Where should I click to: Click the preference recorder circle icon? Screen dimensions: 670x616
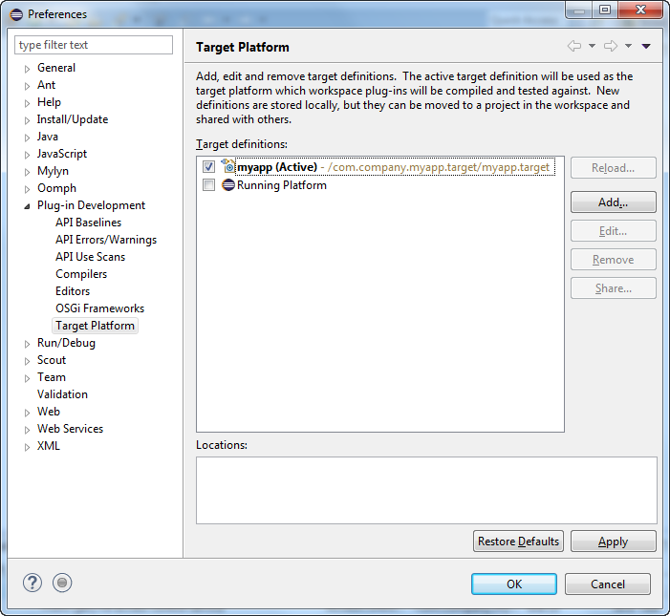click(62, 583)
